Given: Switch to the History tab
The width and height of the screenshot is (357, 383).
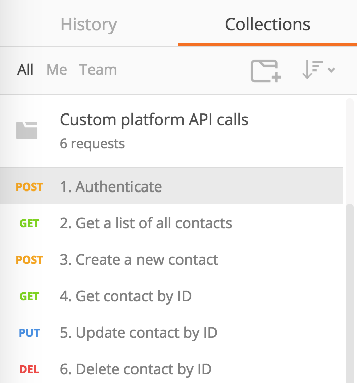Looking at the screenshot, I should click(x=88, y=24).
